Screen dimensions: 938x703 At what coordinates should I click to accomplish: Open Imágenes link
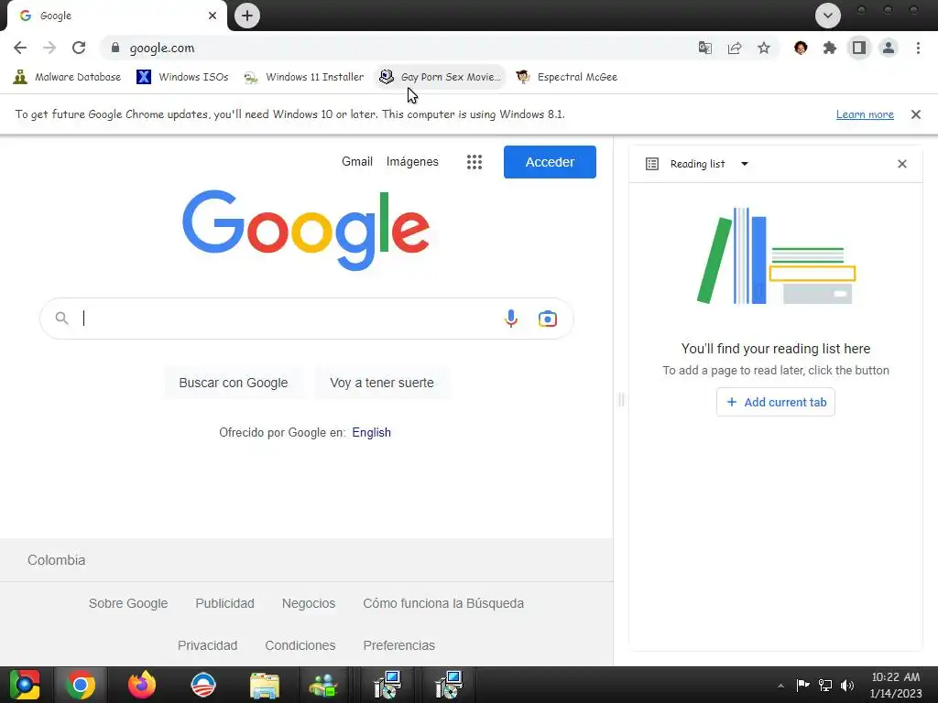pyautogui.click(x=412, y=161)
